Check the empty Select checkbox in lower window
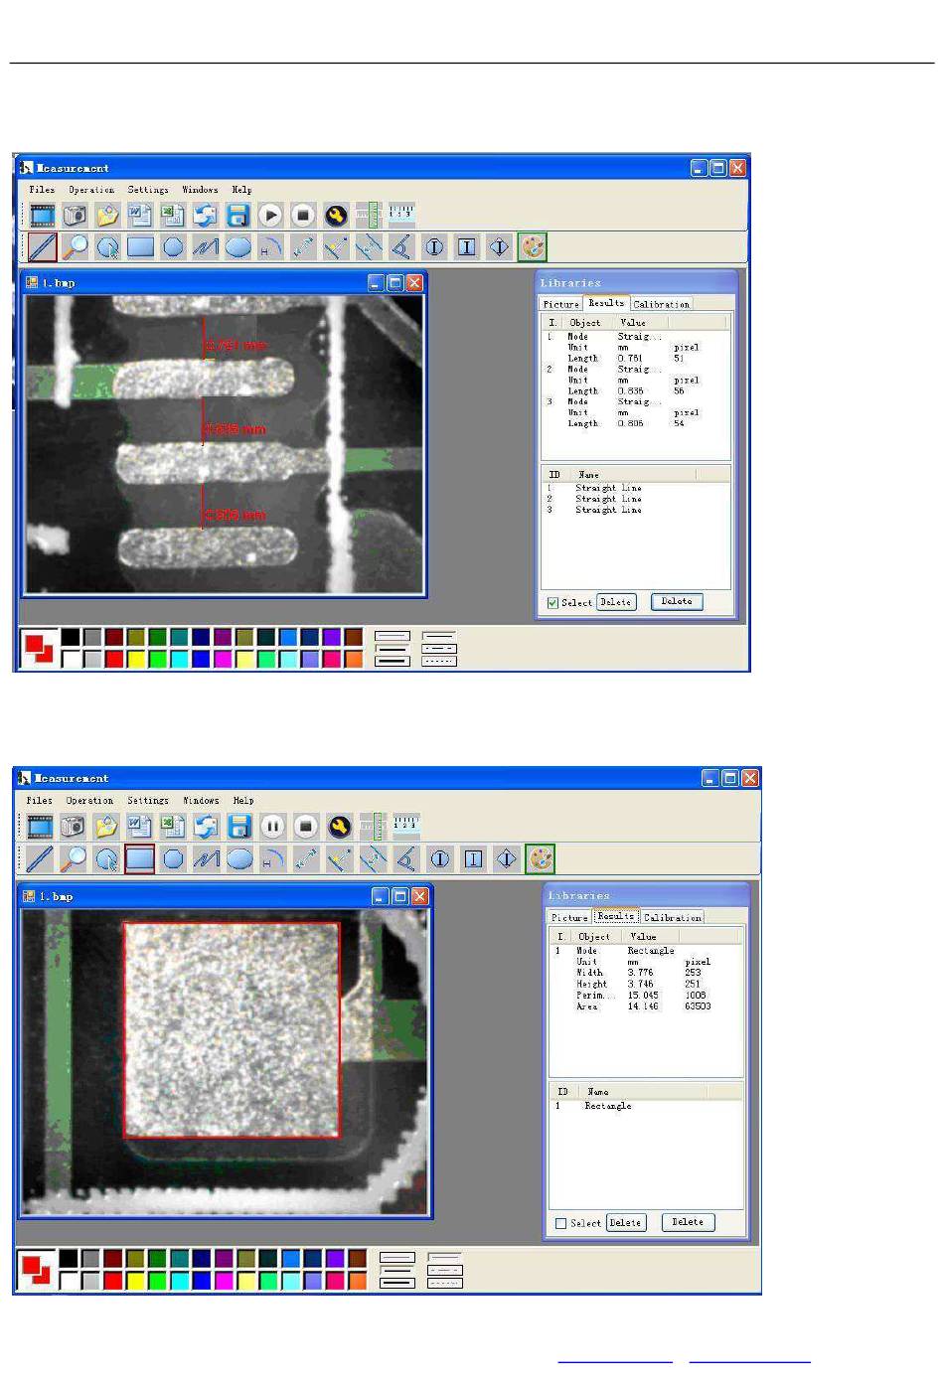The width and height of the screenshot is (944, 1389). coord(561,1223)
